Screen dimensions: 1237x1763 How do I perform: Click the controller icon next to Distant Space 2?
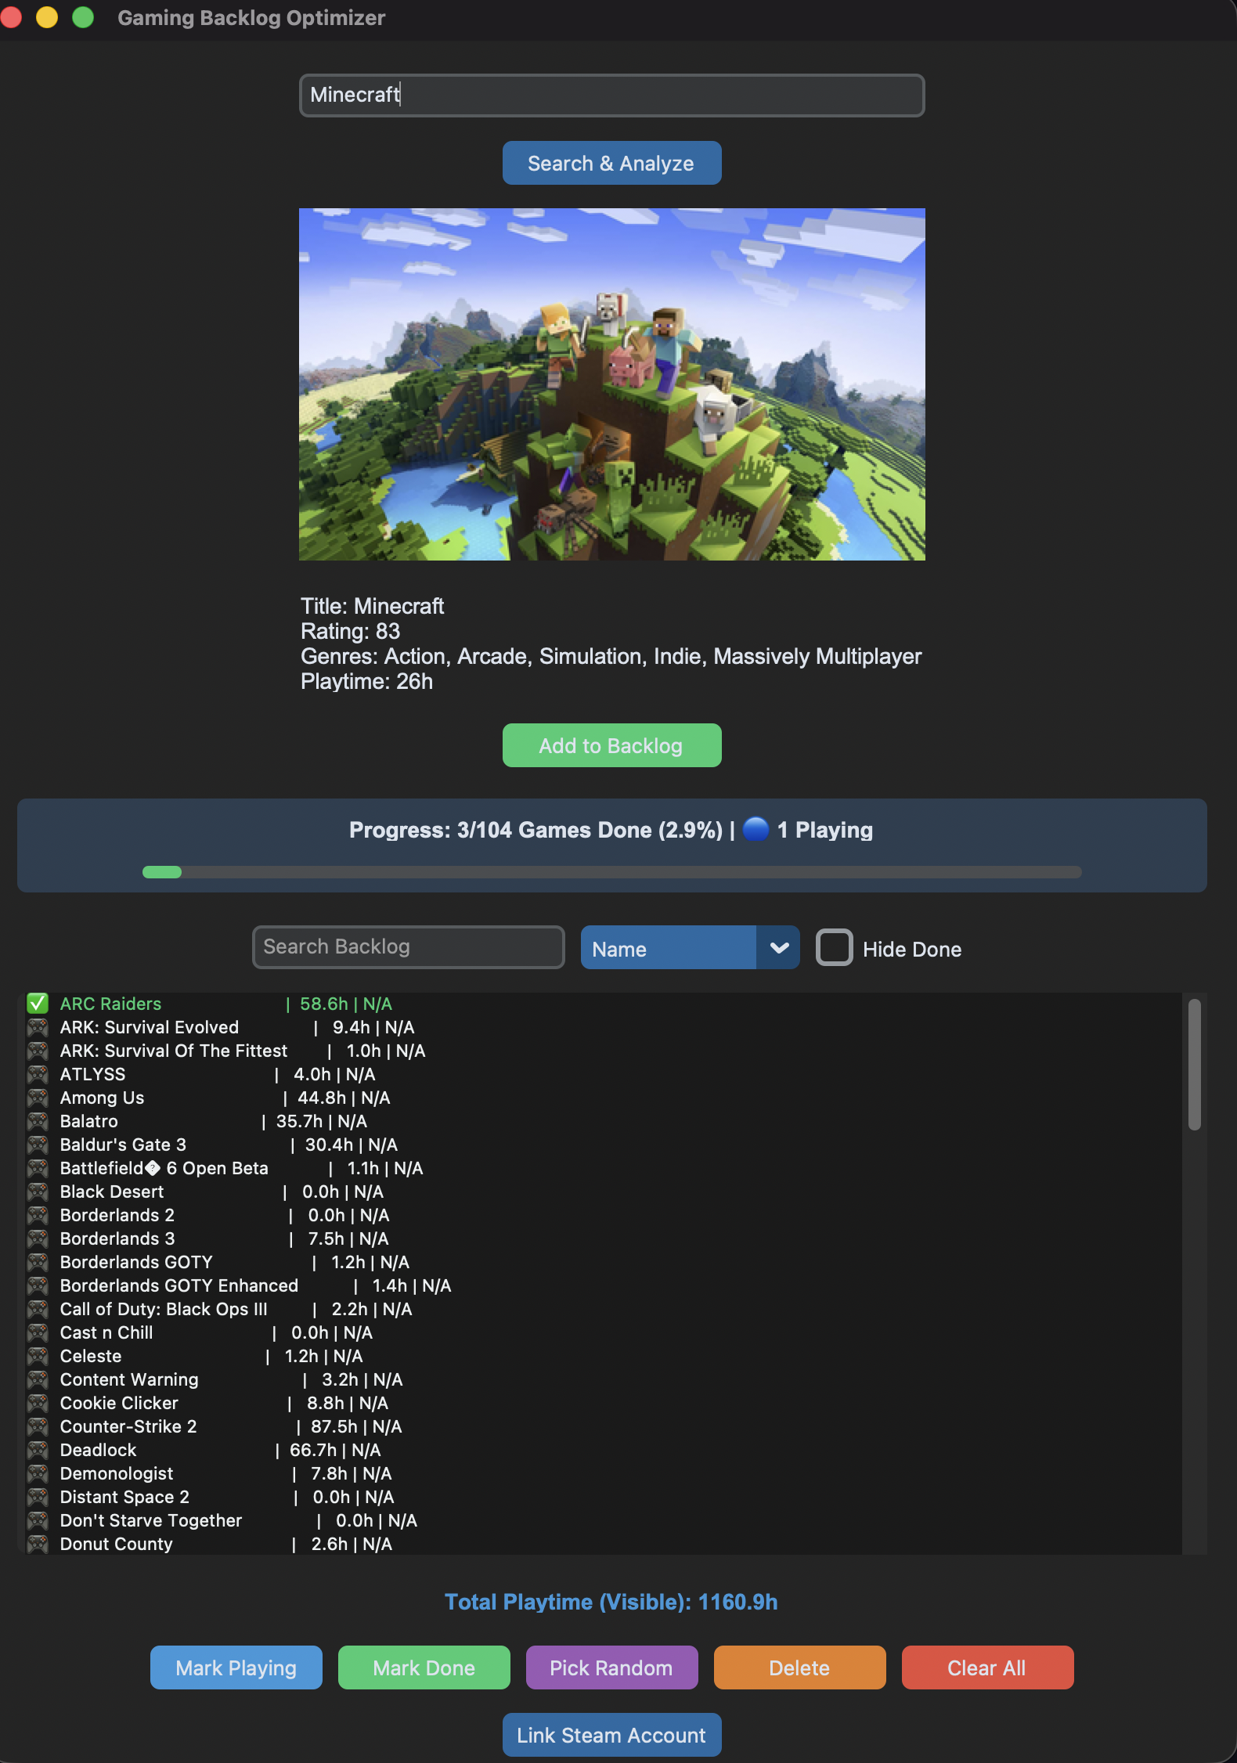click(38, 1496)
